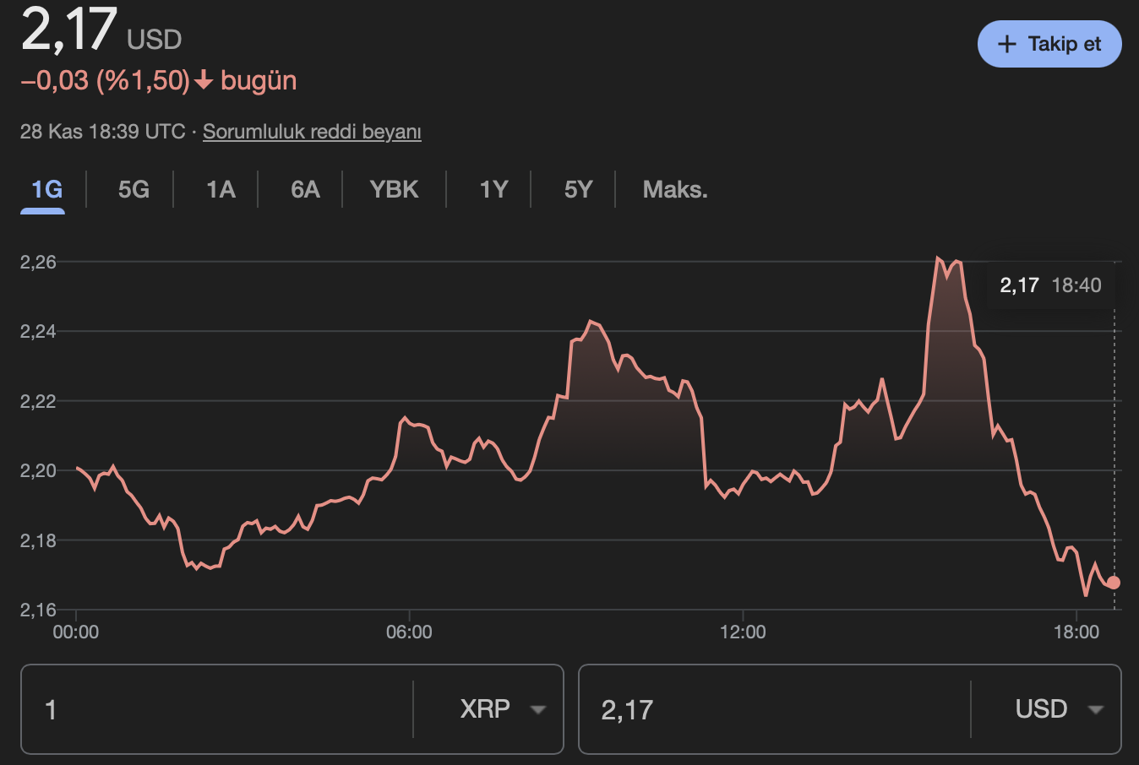Select the 5Y timeframe
The image size is (1139, 765).
pos(578,189)
